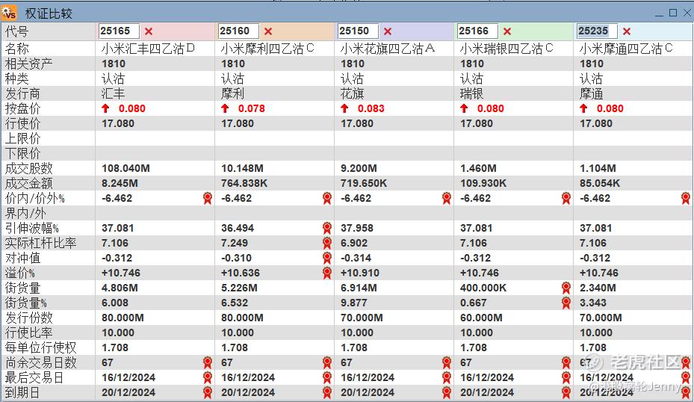
Task: Click the turnover amount 764.838K
Action: [x=244, y=183]
